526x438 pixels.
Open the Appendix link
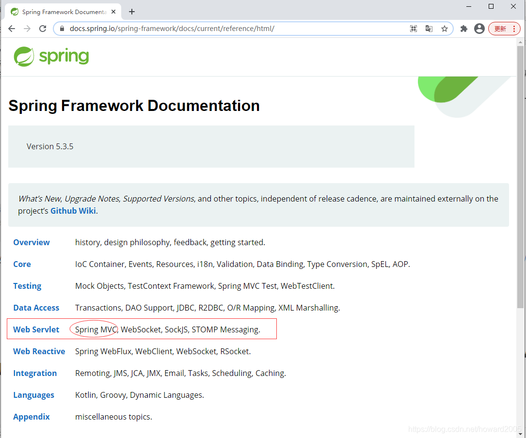pyautogui.click(x=32, y=417)
